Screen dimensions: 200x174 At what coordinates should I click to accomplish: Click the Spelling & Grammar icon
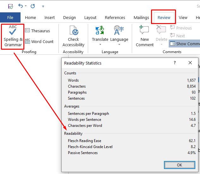pos(13,32)
